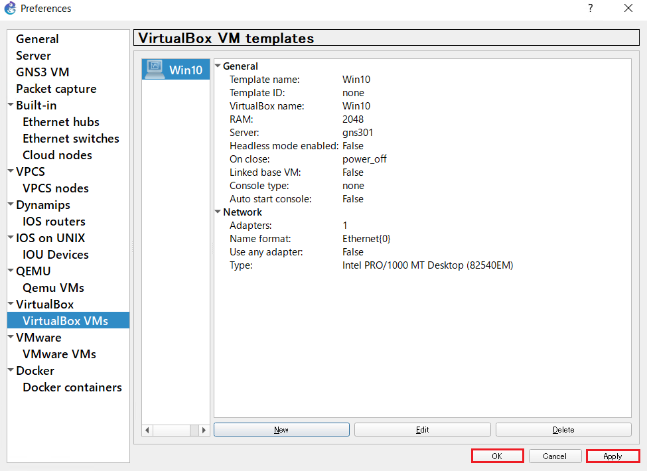Collapse the General details group

click(x=218, y=66)
